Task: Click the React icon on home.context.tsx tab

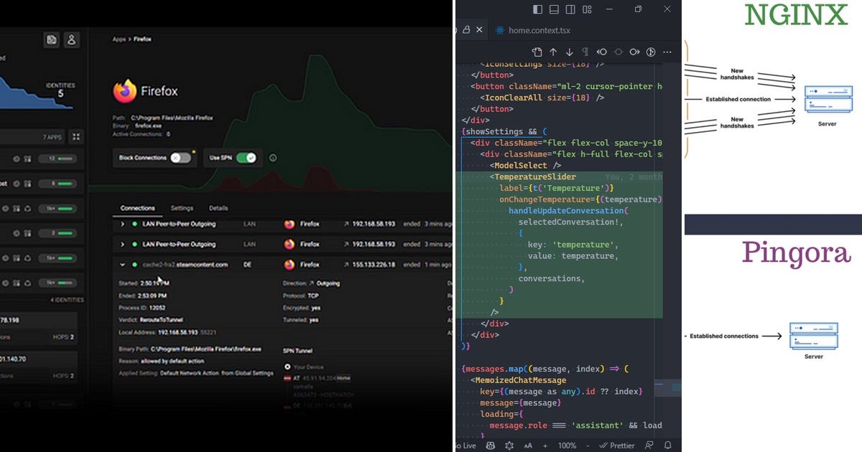Action: click(500, 30)
